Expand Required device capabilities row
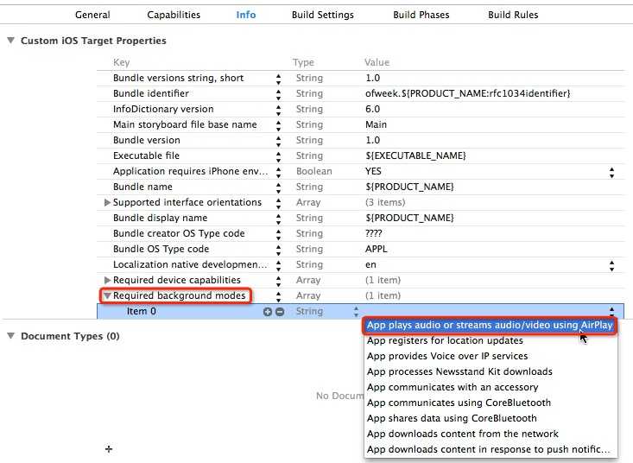 tap(107, 280)
